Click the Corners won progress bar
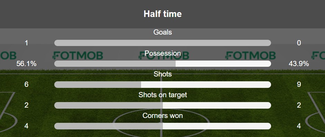 pyautogui.click(x=162, y=126)
